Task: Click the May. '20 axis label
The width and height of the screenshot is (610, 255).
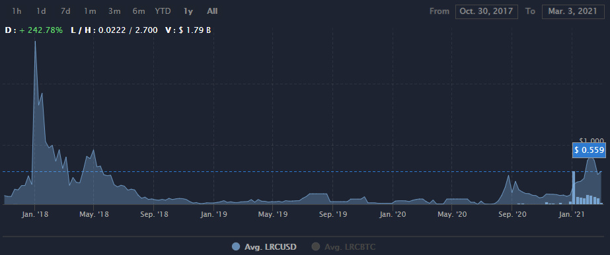Action: click(451, 214)
